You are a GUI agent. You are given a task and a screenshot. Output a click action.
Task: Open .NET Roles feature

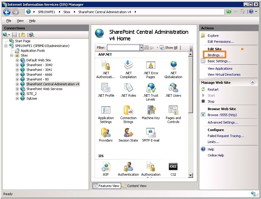[128, 90]
